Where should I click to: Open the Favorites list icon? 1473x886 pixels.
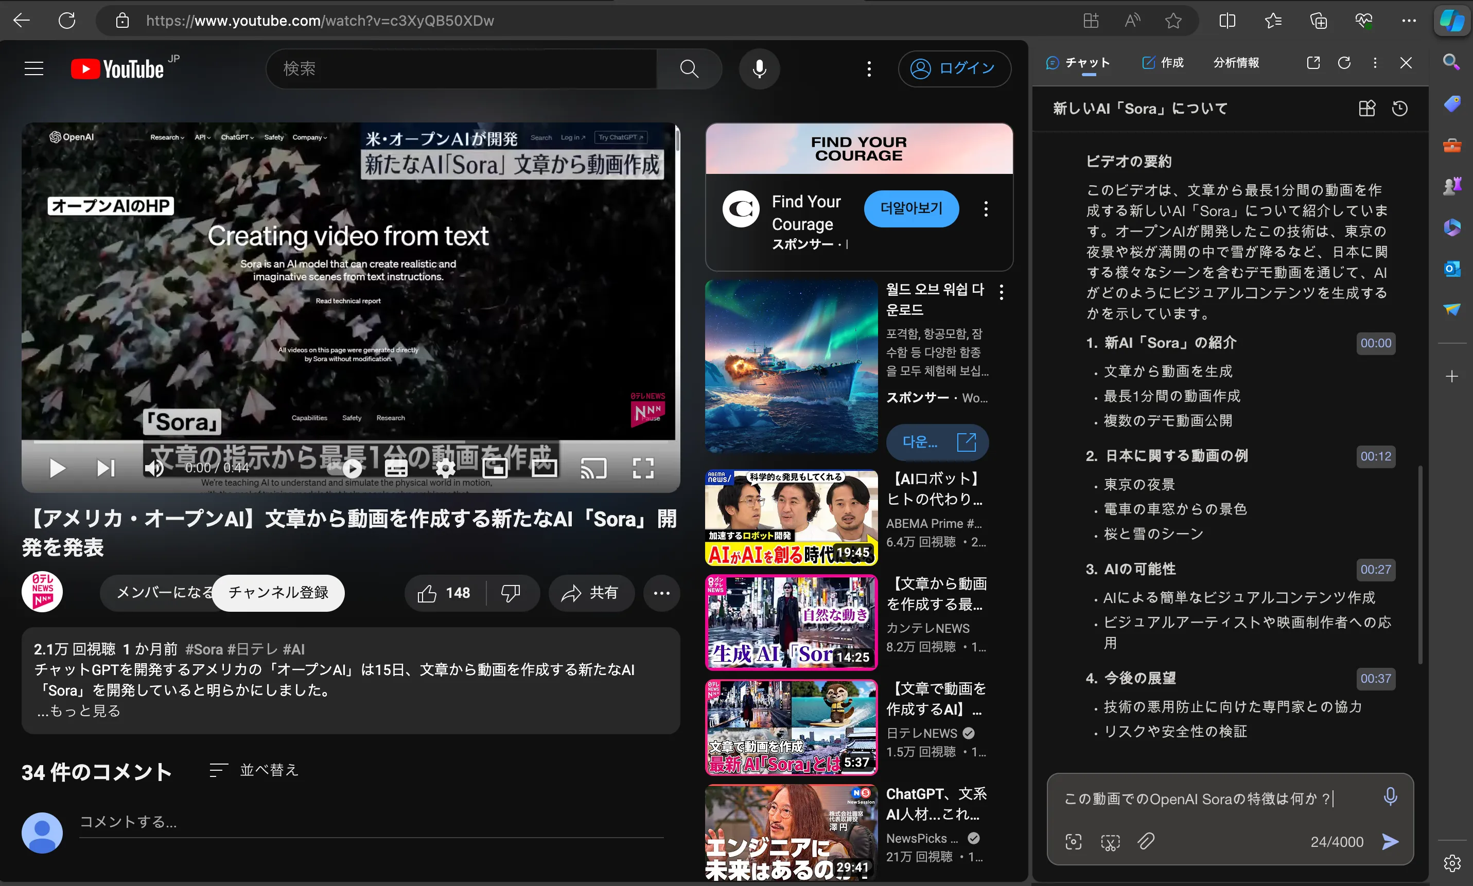[x=1273, y=21]
